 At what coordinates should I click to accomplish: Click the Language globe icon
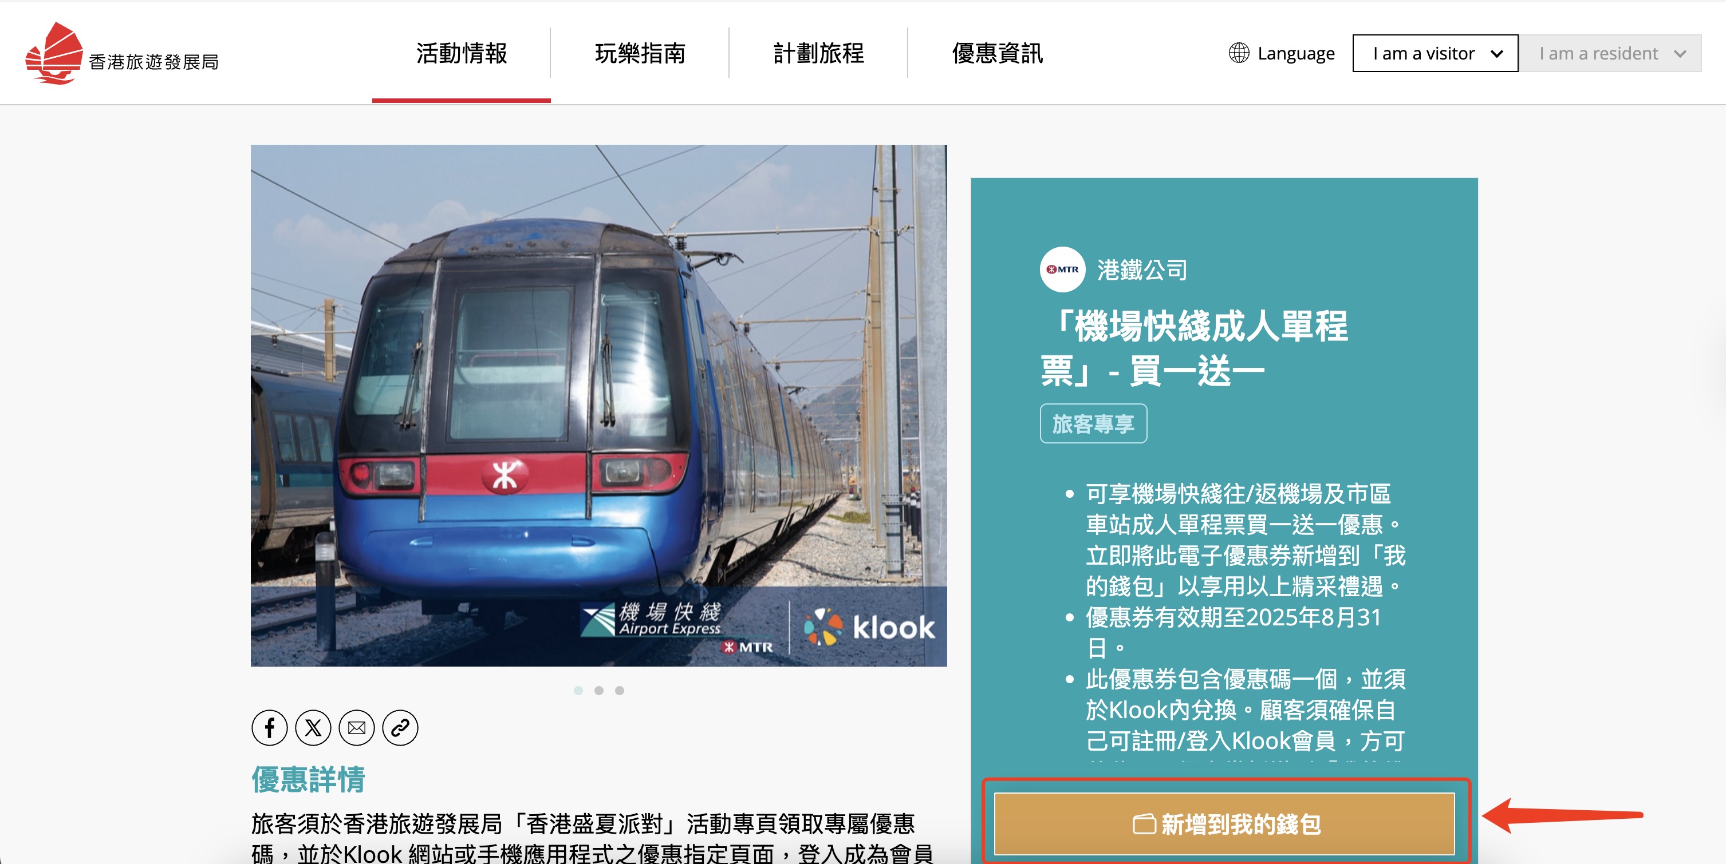[x=1239, y=53]
